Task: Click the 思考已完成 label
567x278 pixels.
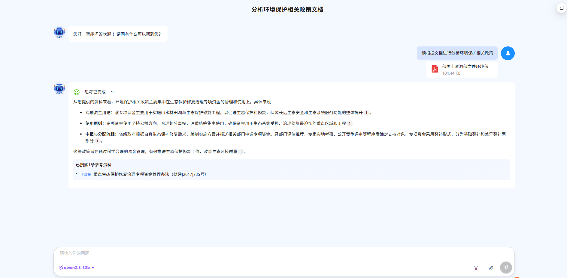Action: pyautogui.click(x=95, y=92)
